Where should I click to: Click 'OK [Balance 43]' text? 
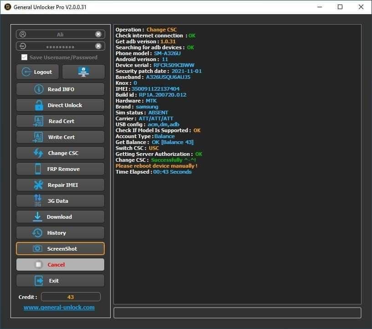tap(173, 142)
